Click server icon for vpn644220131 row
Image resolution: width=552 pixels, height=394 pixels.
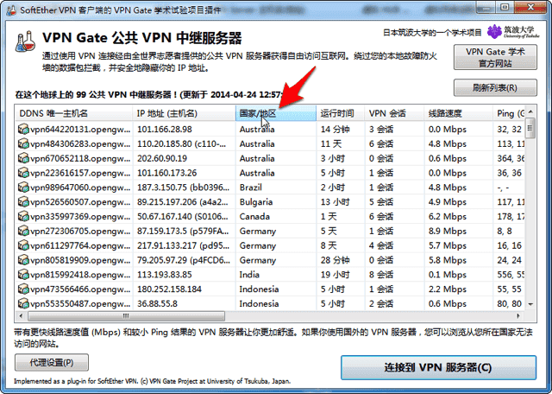point(23,129)
